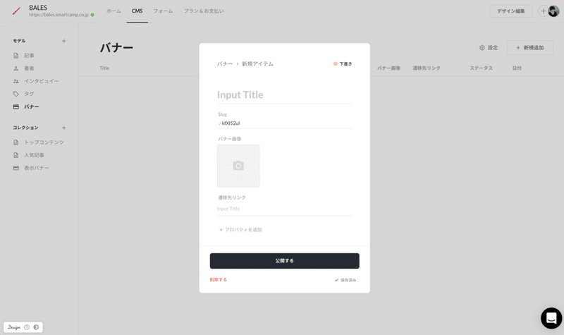The height and width of the screenshot is (335, 564).
Task: Toggle the 下書き draft status indicator
Action: (x=343, y=63)
